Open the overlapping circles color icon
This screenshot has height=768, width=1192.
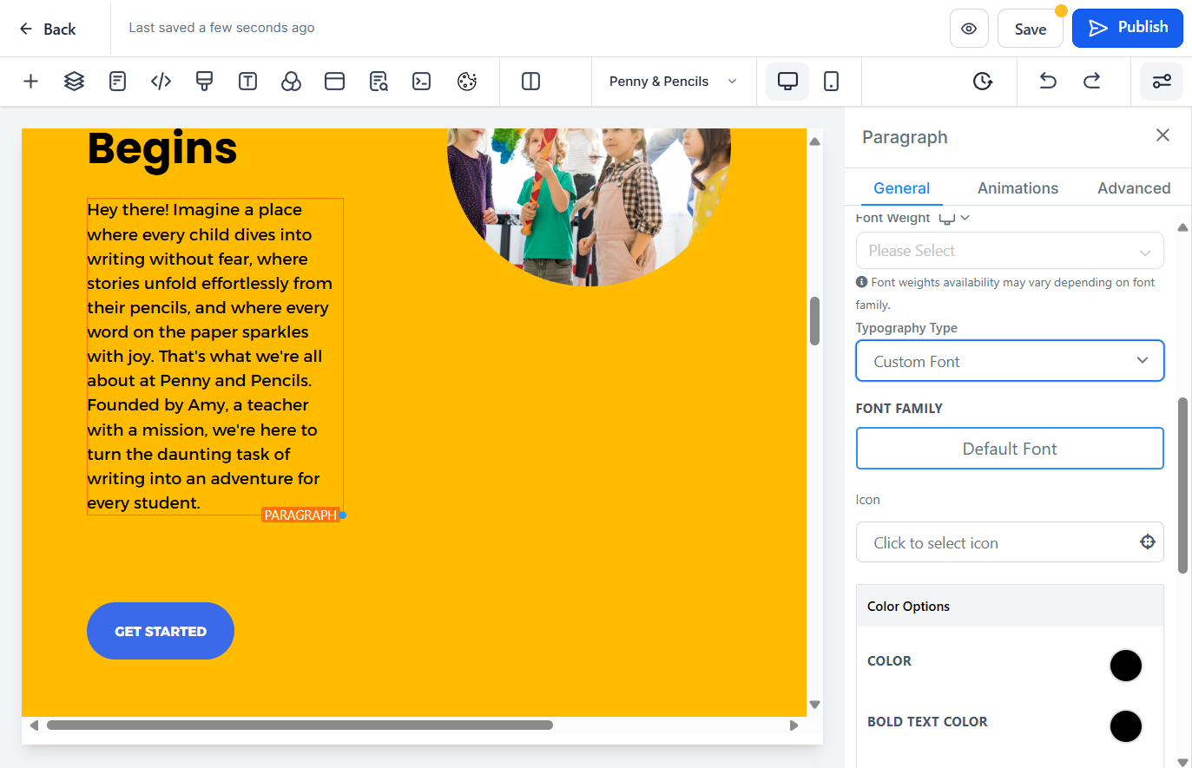[x=291, y=82]
